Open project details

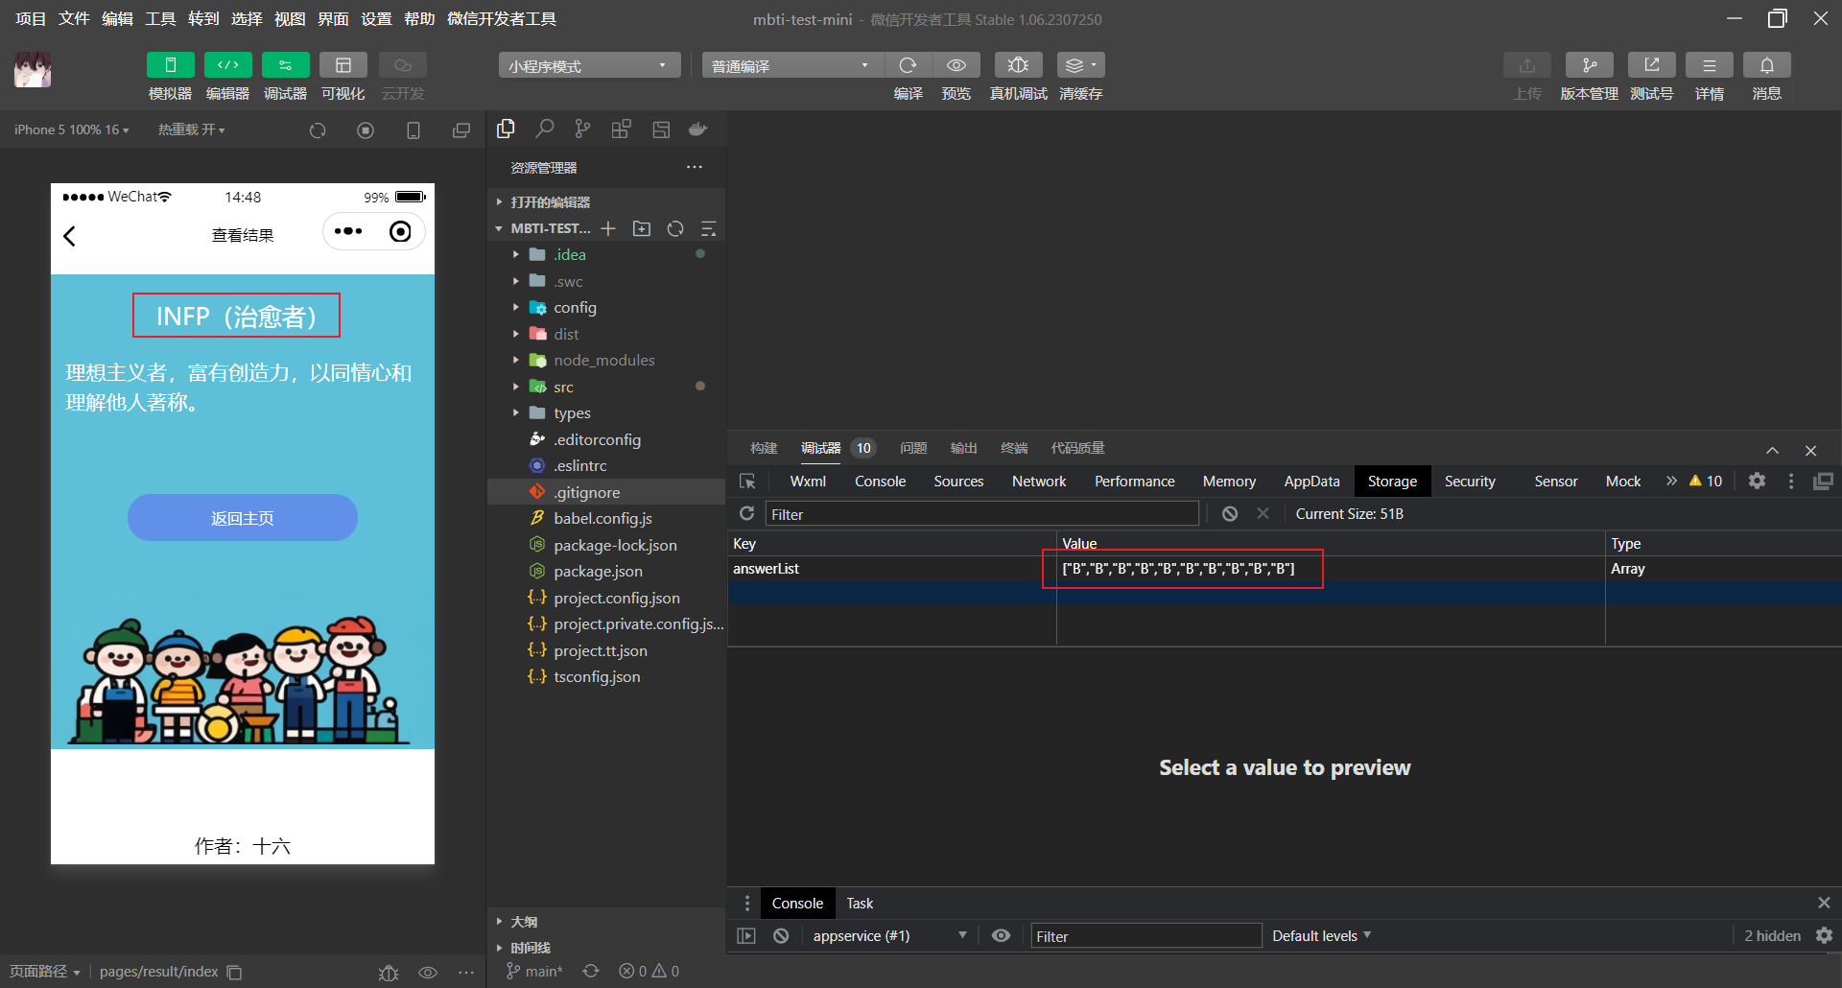pos(1709,65)
